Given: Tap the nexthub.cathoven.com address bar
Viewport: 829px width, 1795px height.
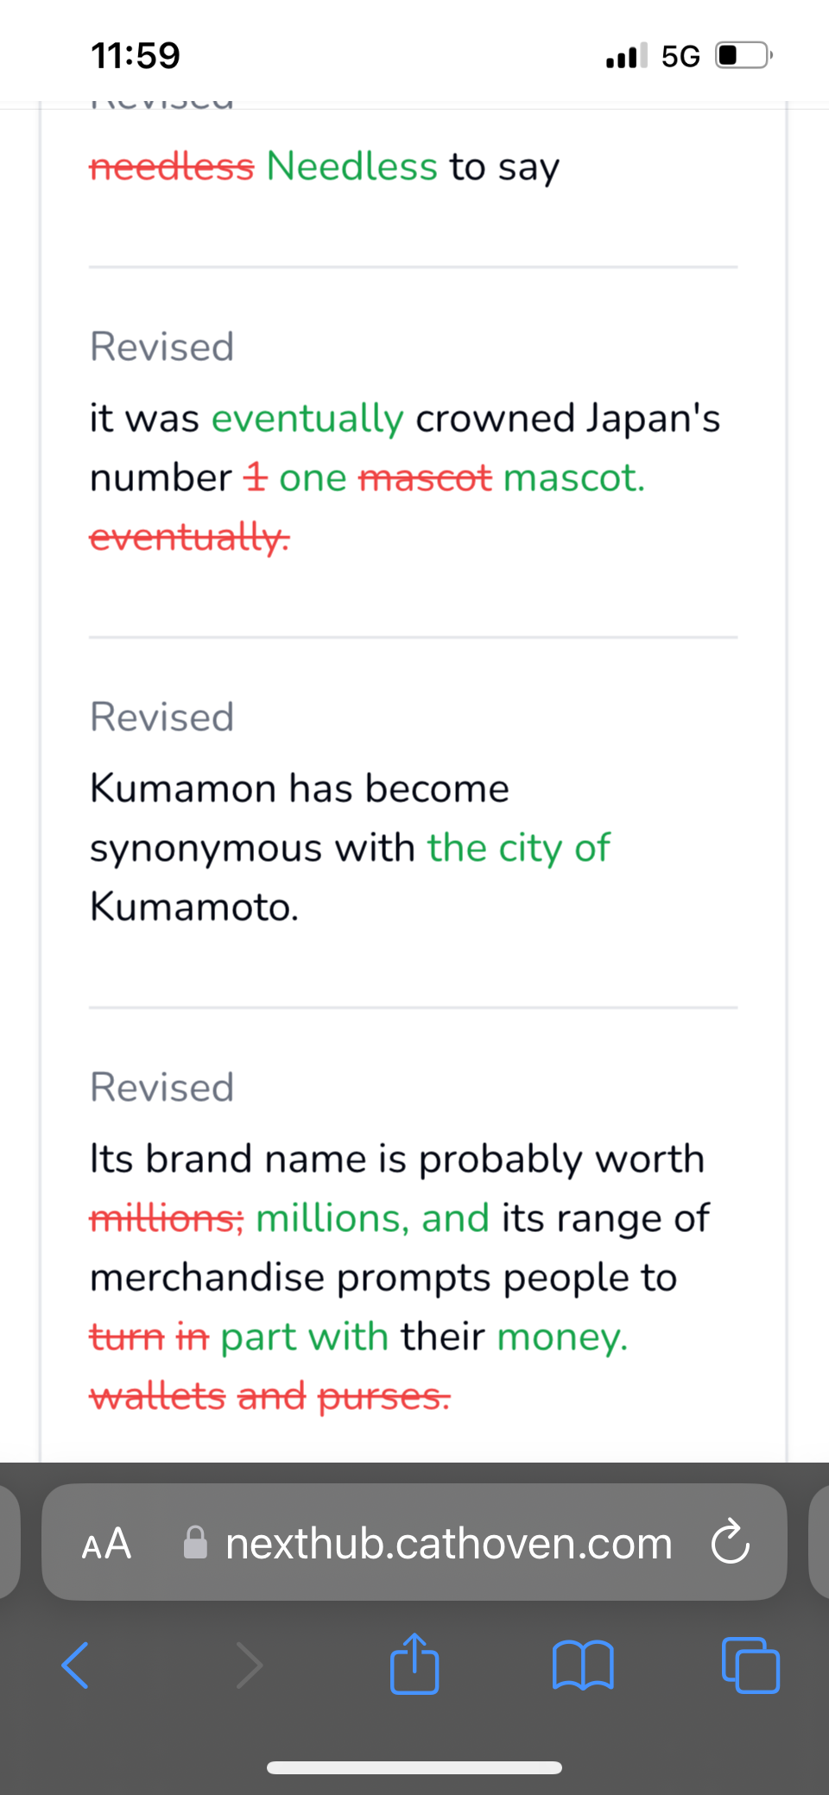Looking at the screenshot, I should point(448,1543).
